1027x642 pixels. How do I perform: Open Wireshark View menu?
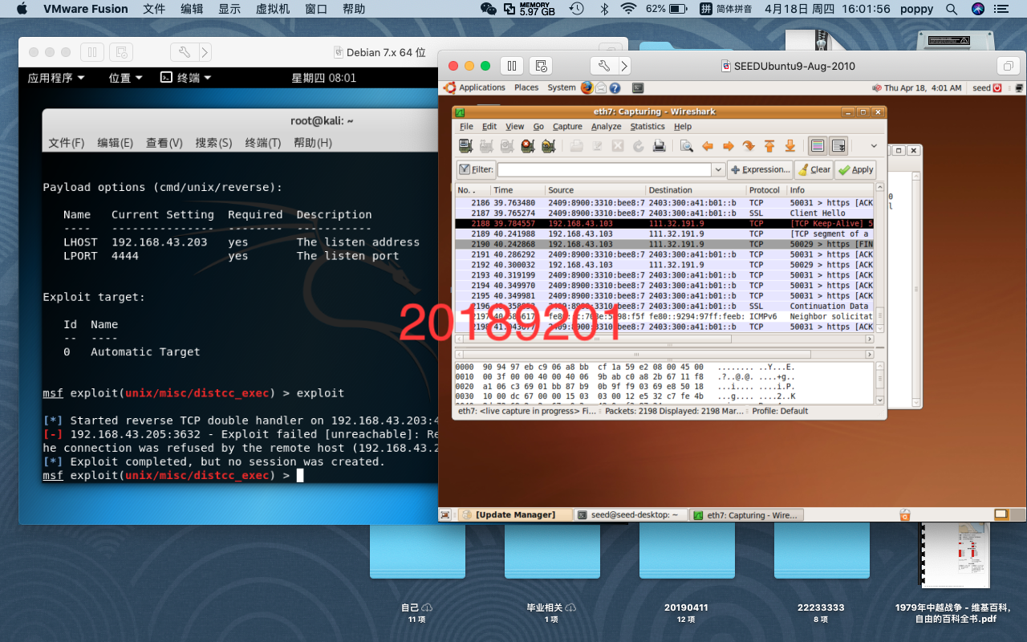point(515,126)
